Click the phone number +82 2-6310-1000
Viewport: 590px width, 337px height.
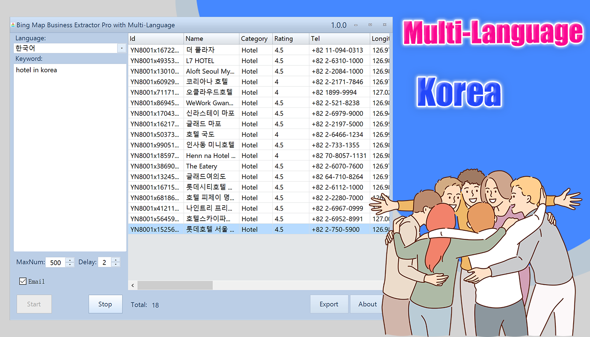[337, 61]
